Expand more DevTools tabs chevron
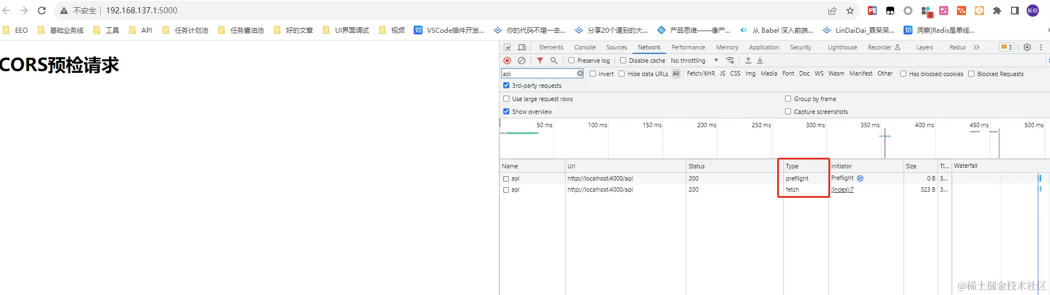The width and height of the screenshot is (1050, 295). tap(977, 47)
